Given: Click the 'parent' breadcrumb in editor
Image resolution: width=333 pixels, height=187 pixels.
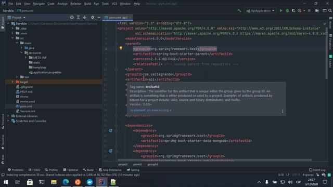Looking at the screenshot, I should pos(137,164).
